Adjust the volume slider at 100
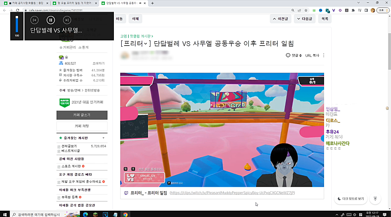The image size is (391, 217). tap(17, 24)
